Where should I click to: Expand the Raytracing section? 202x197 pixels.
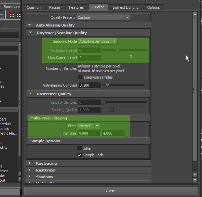click(30, 163)
